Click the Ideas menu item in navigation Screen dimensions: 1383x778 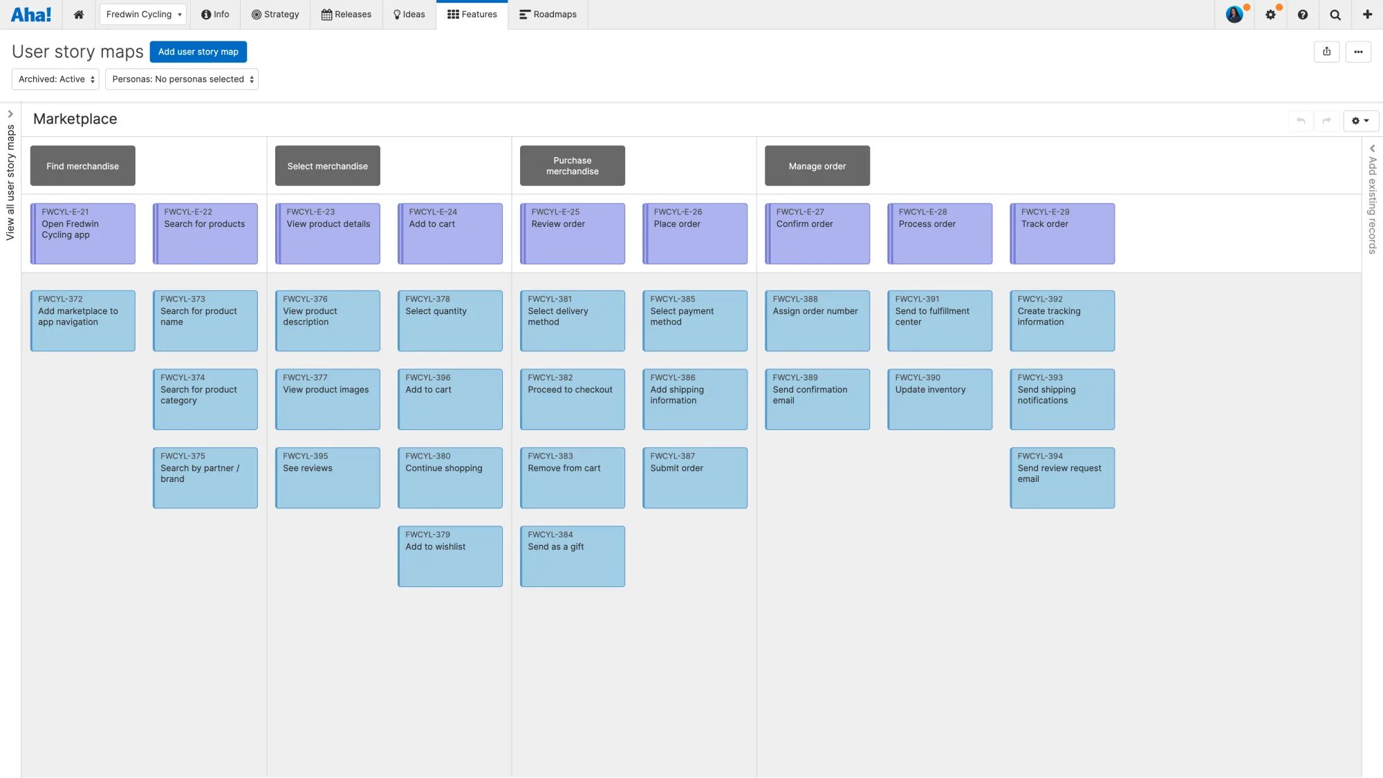[409, 15]
